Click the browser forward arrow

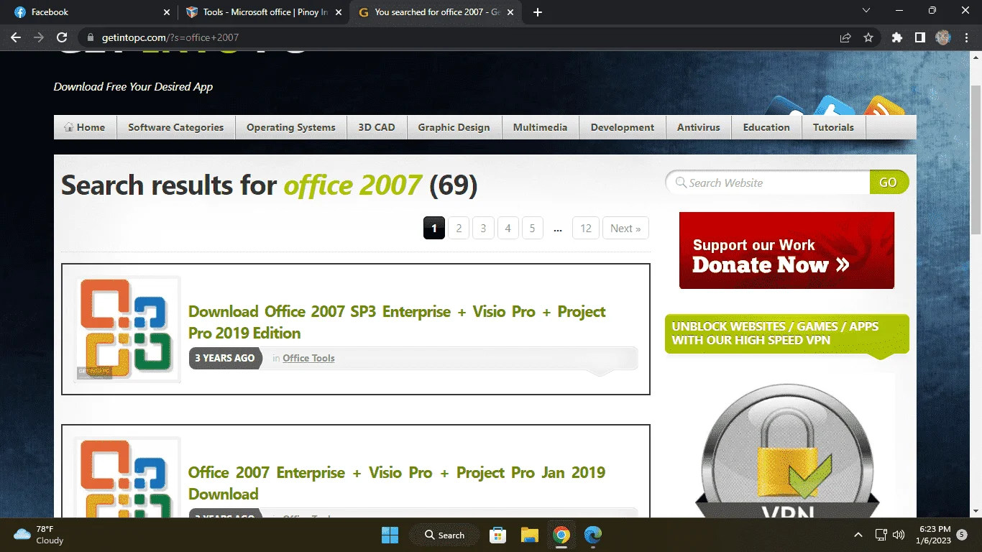(39, 37)
